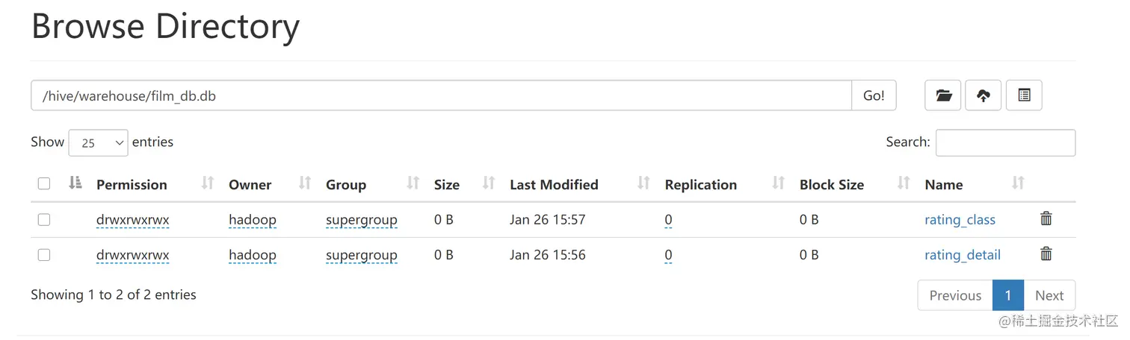Delete rating_class using its trash icon
1130x340 pixels.
click(1046, 218)
